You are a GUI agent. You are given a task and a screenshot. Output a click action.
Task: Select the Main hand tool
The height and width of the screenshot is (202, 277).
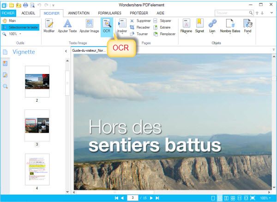pyautogui.click(x=9, y=21)
